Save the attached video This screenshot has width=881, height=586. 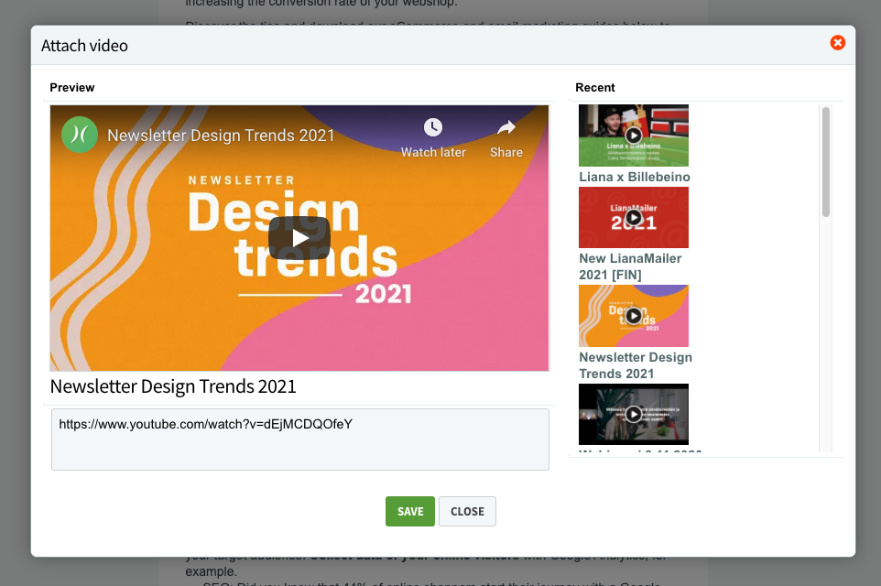point(410,511)
